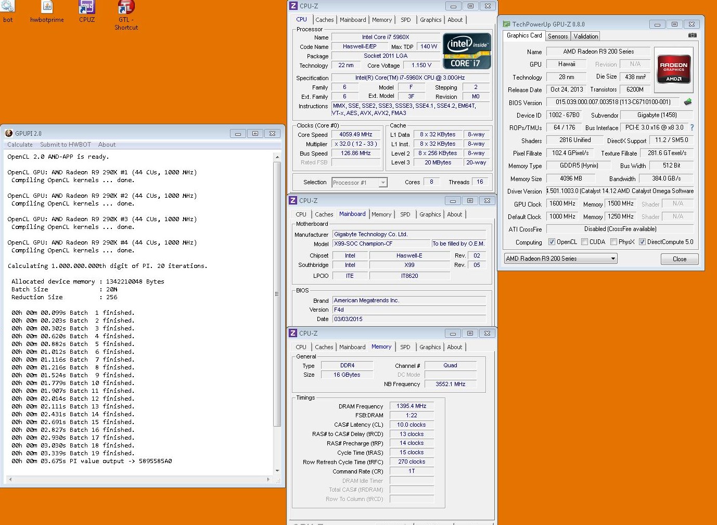Click the DRAM Frequency 1395.4 MHz value
The image size is (717, 525).
click(411, 406)
